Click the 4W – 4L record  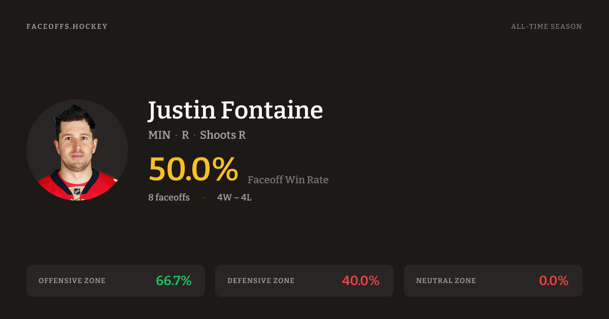pos(234,197)
